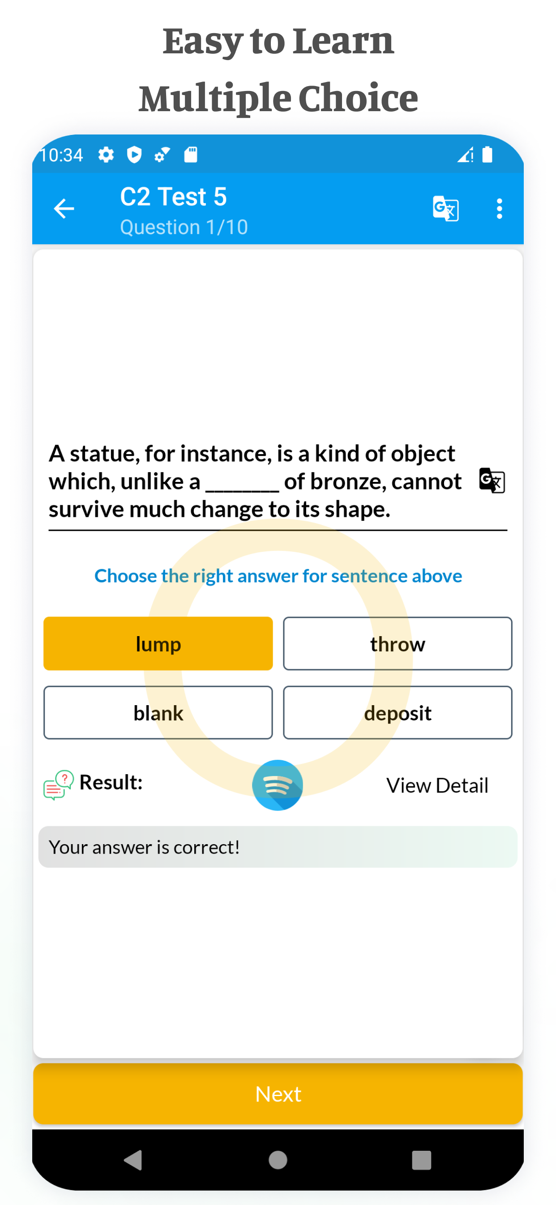
Task: Tap the battery indicator in the status bar
Action: point(487,155)
